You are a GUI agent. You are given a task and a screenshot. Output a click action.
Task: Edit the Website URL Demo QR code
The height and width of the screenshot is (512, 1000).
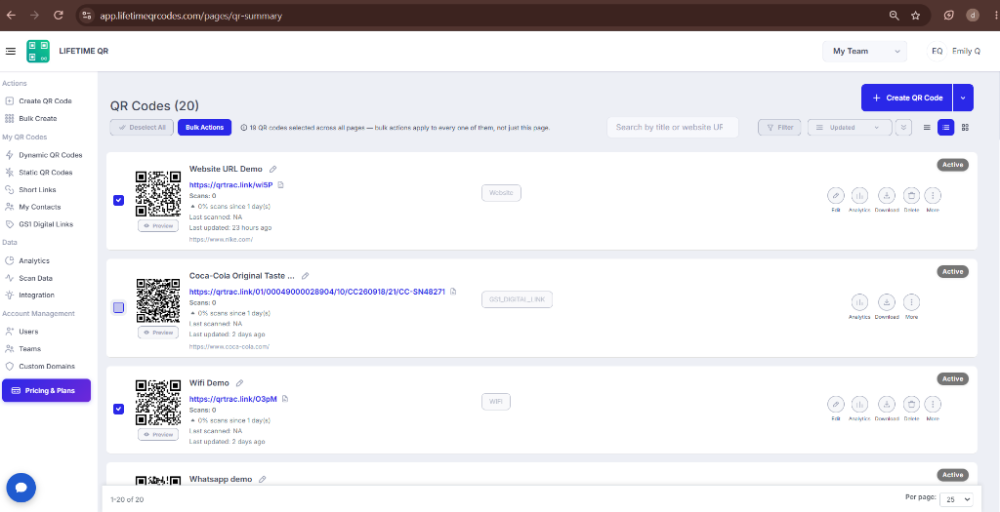point(836,195)
